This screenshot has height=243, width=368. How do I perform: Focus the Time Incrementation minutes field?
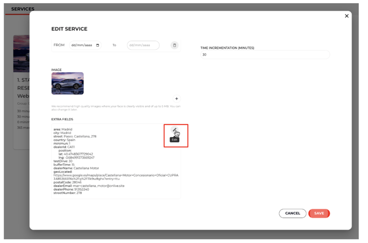(265, 54)
